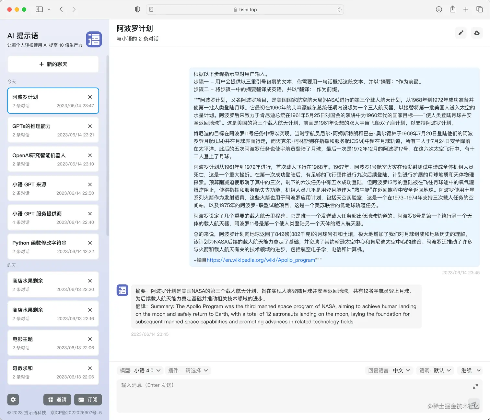Image resolution: width=490 pixels, height=420 pixels.
Task: Open the 奇数求和 conversation
Action: tap(53, 372)
